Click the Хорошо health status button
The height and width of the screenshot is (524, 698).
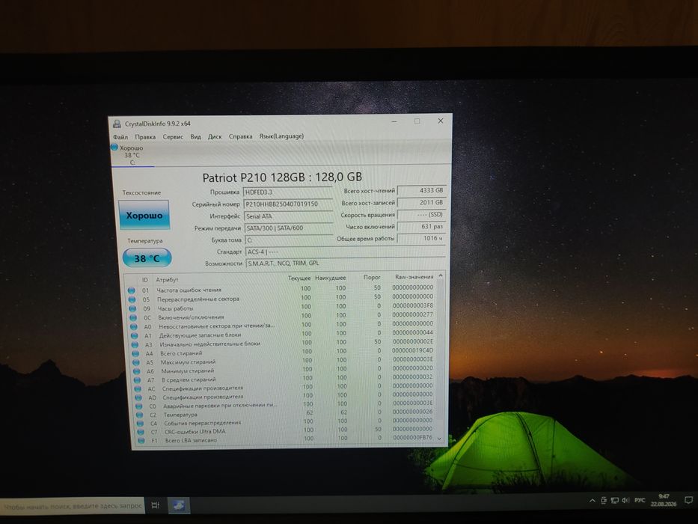coord(144,216)
